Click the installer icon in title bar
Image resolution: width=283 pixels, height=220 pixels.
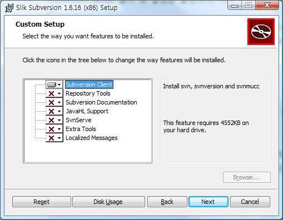point(9,8)
